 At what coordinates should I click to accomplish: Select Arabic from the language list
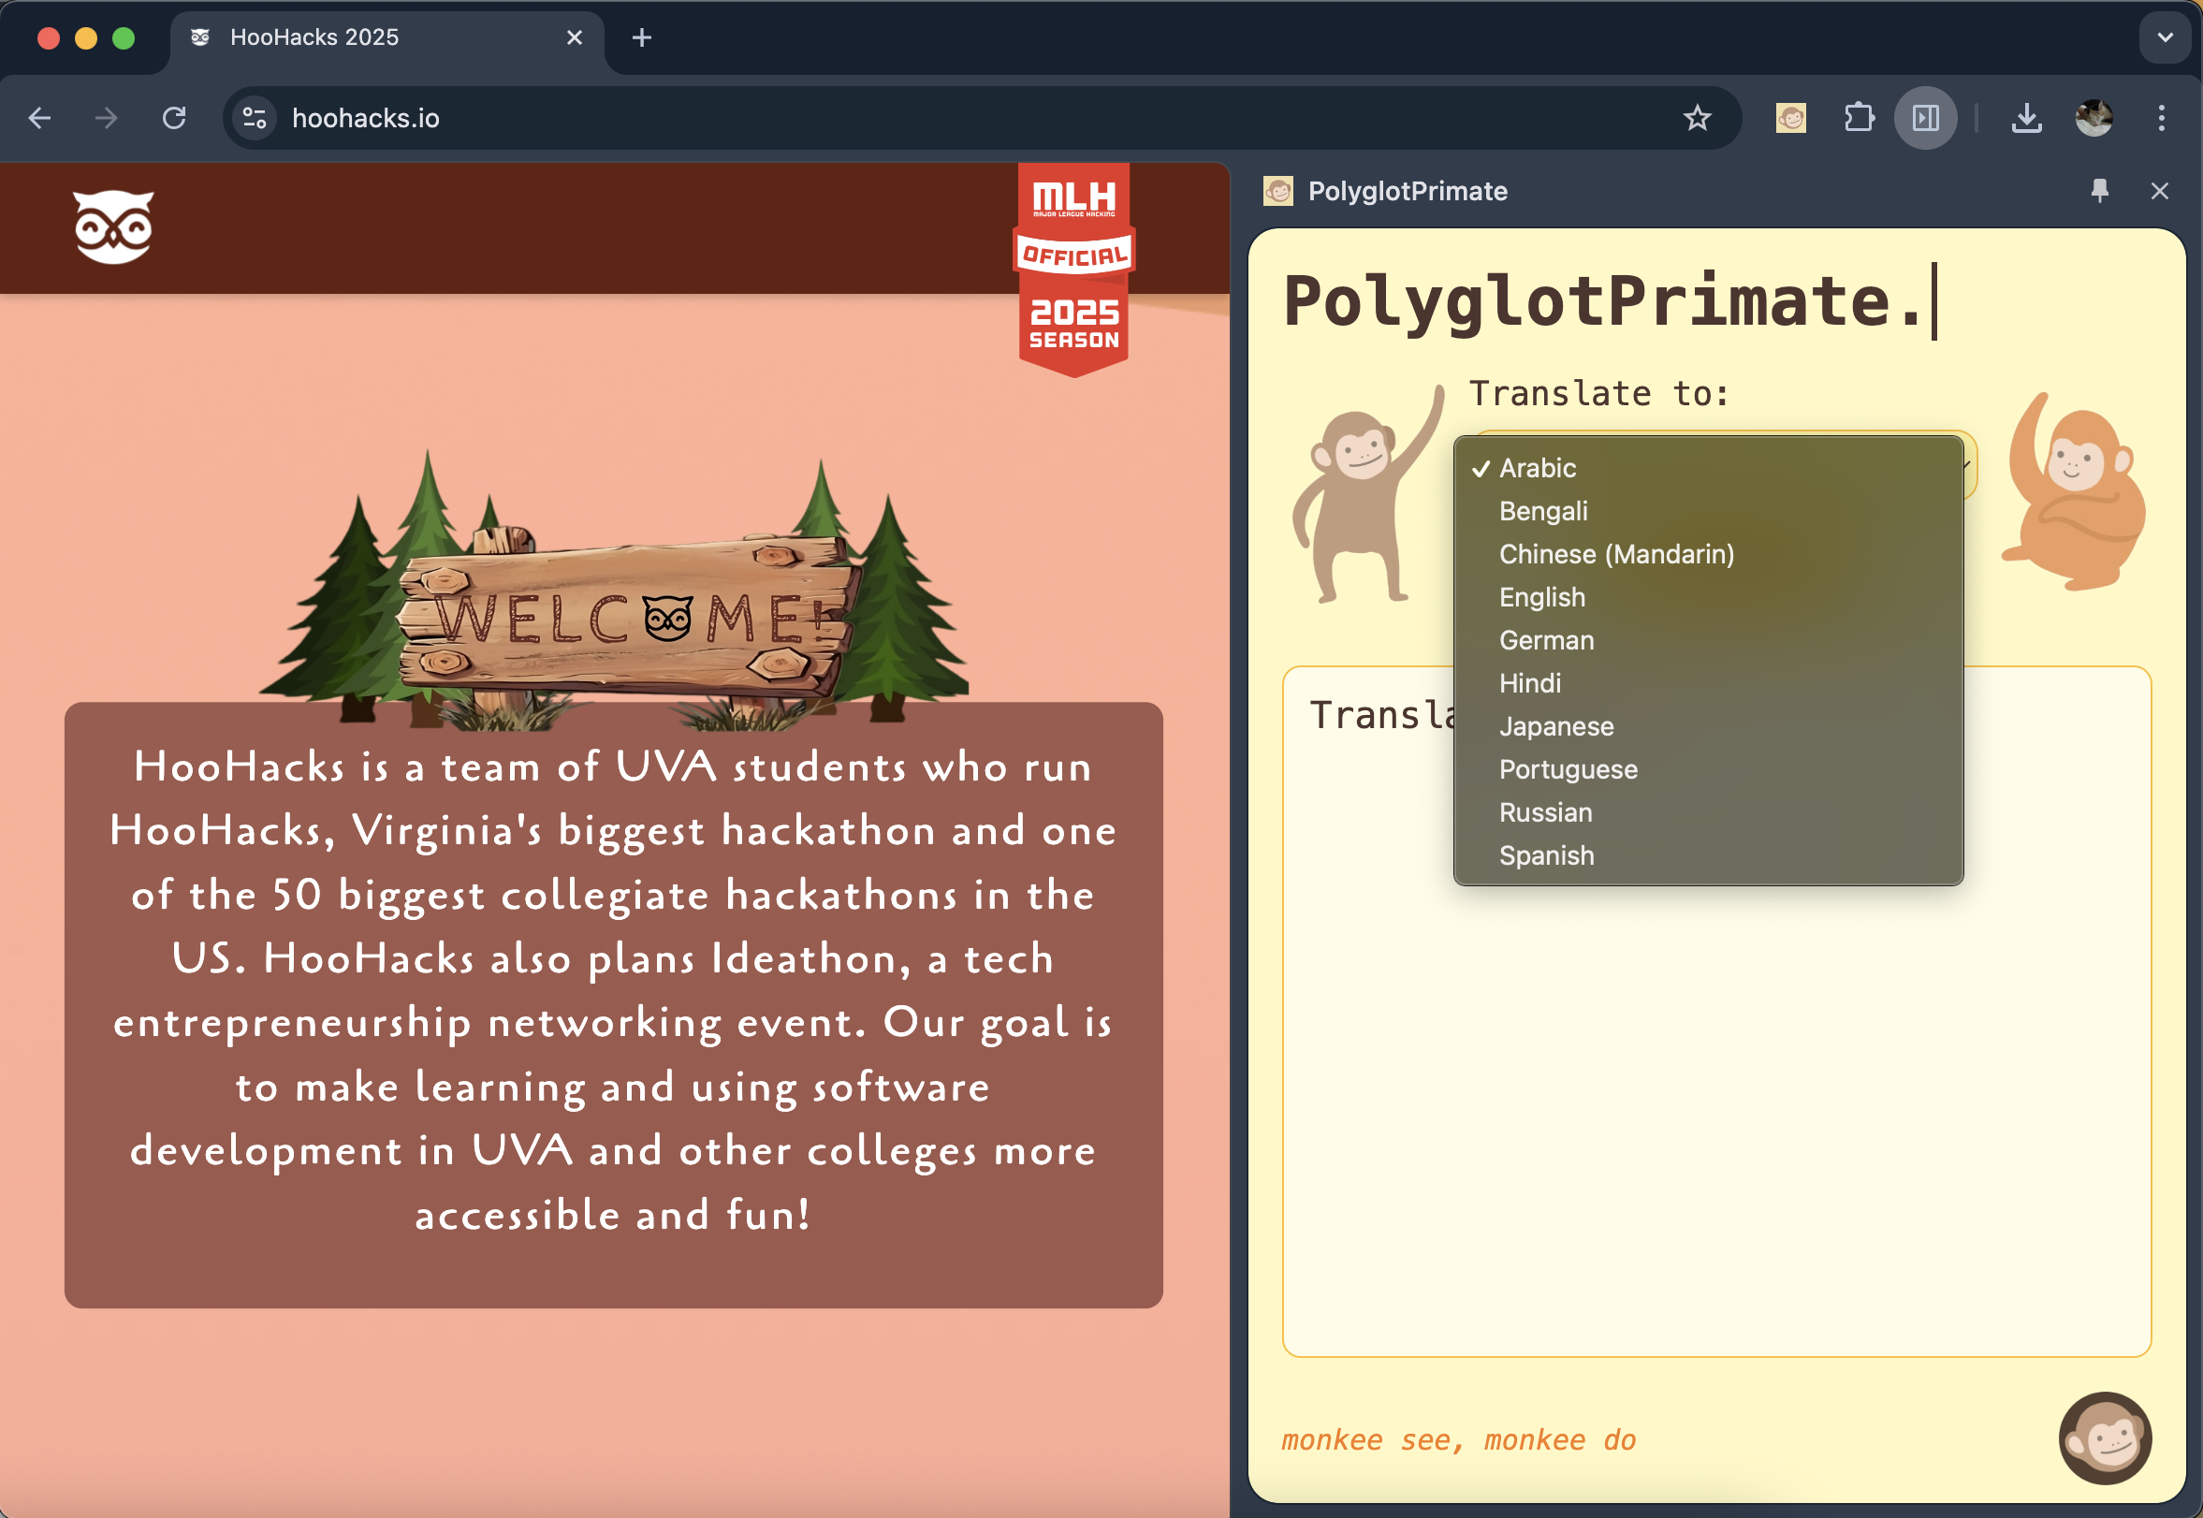pyautogui.click(x=1538, y=468)
